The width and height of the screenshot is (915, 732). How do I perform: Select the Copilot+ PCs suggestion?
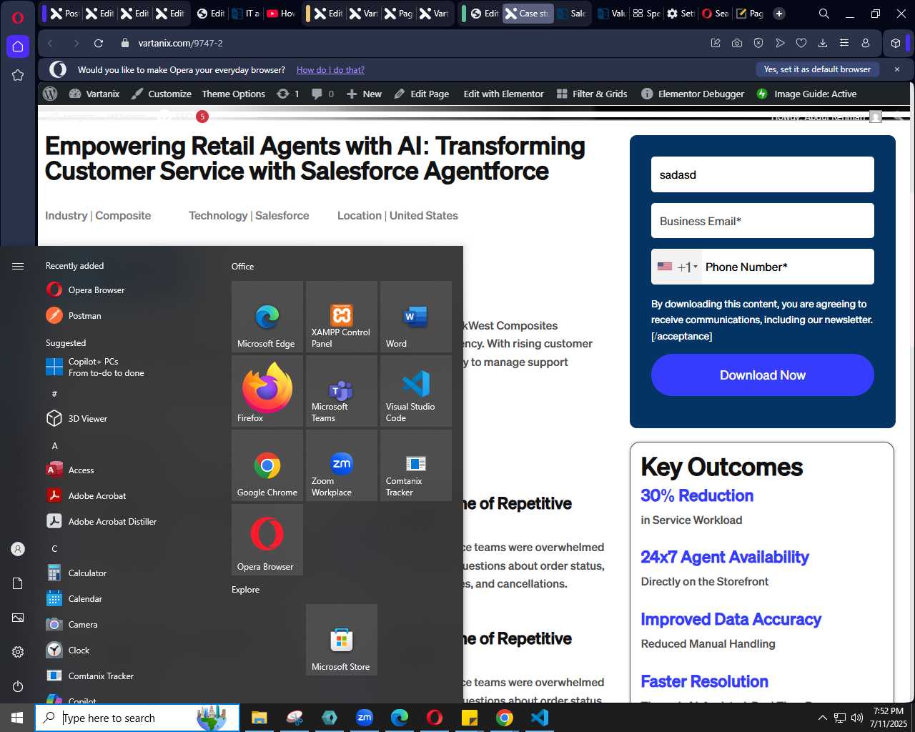[x=129, y=367]
